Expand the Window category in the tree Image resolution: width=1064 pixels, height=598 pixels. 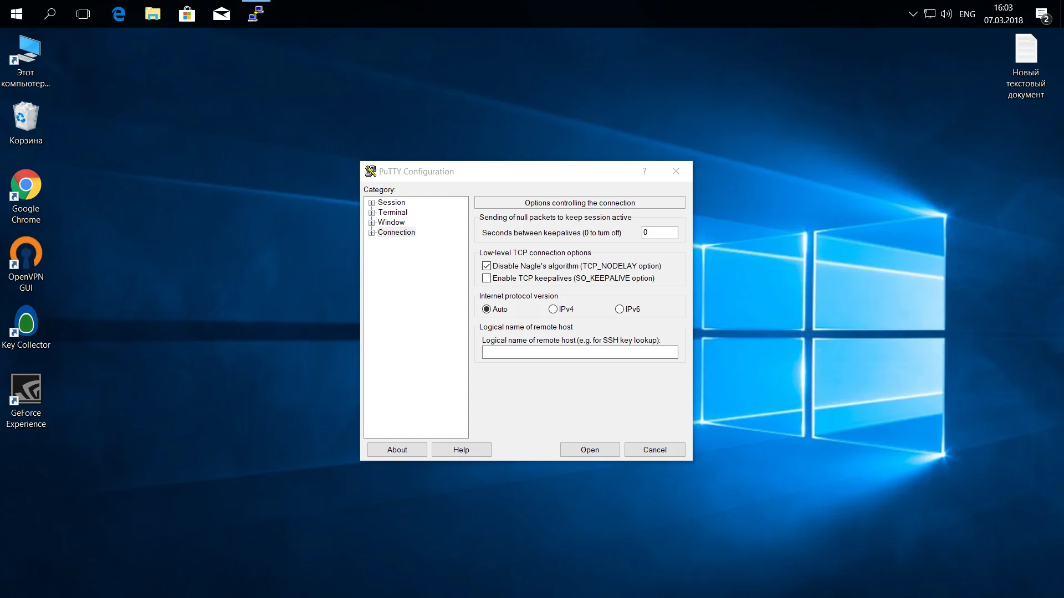(372, 223)
